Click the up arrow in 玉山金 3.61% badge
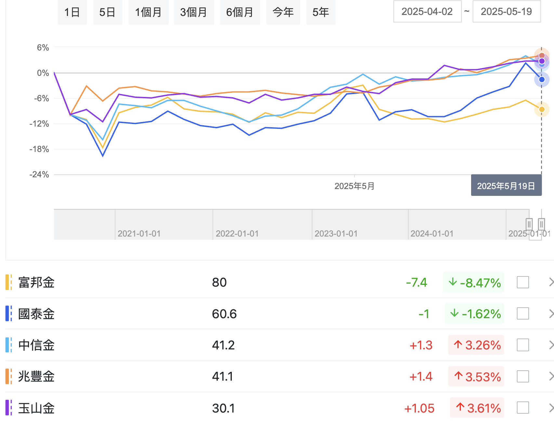 [460, 407]
